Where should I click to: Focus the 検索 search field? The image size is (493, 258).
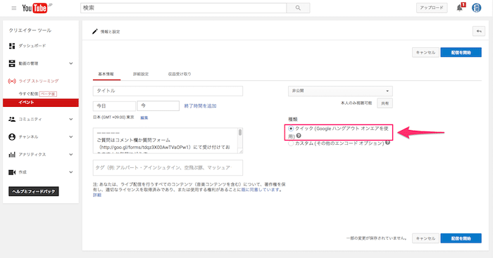pos(183,8)
